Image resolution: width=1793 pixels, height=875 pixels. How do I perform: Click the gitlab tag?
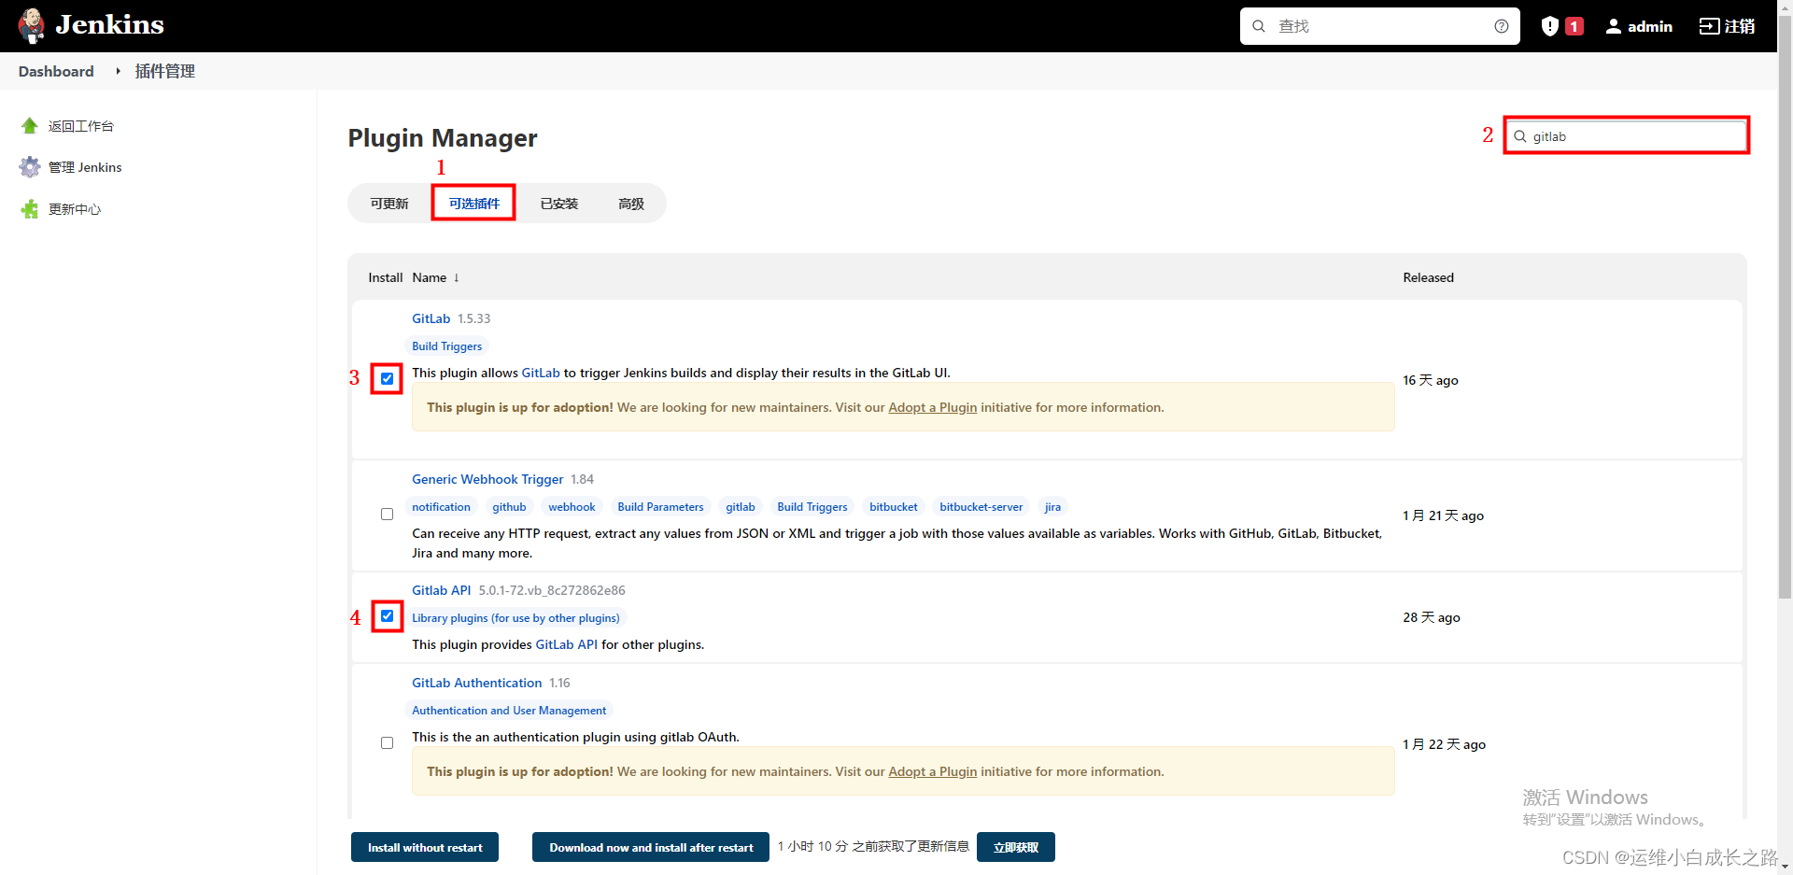coord(741,507)
